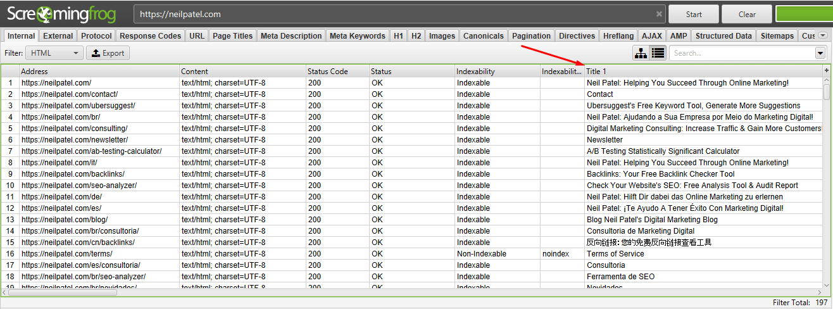Click the Filter Total count in status bar
This screenshot has height=309, width=833.
(x=800, y=303)
